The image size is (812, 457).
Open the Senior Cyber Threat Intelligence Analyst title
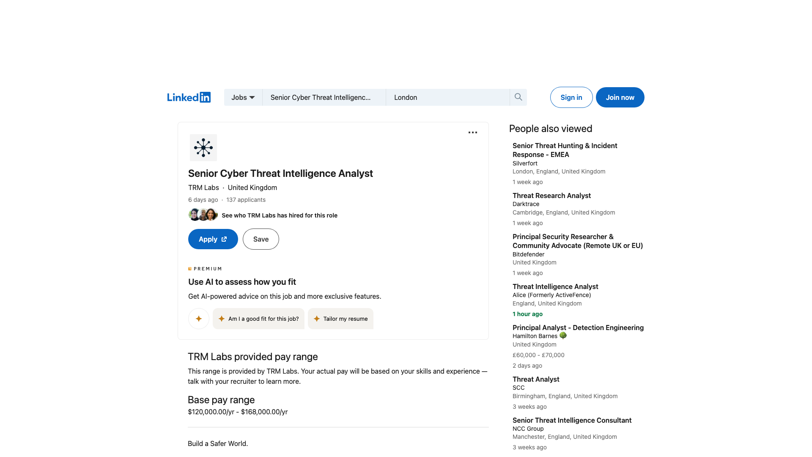280,173
